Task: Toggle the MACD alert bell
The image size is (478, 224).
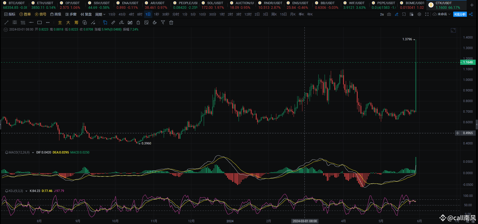Action: [7, 152]
